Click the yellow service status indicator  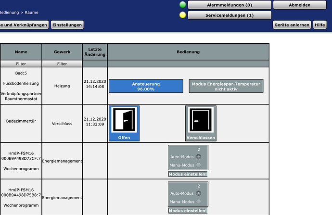[x=182, y=15]
